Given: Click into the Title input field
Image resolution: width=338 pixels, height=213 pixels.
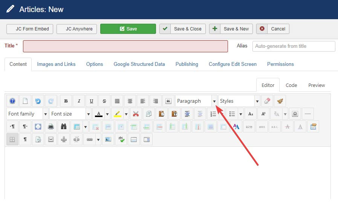Looking at the screenshot, I should coord(125,46).
